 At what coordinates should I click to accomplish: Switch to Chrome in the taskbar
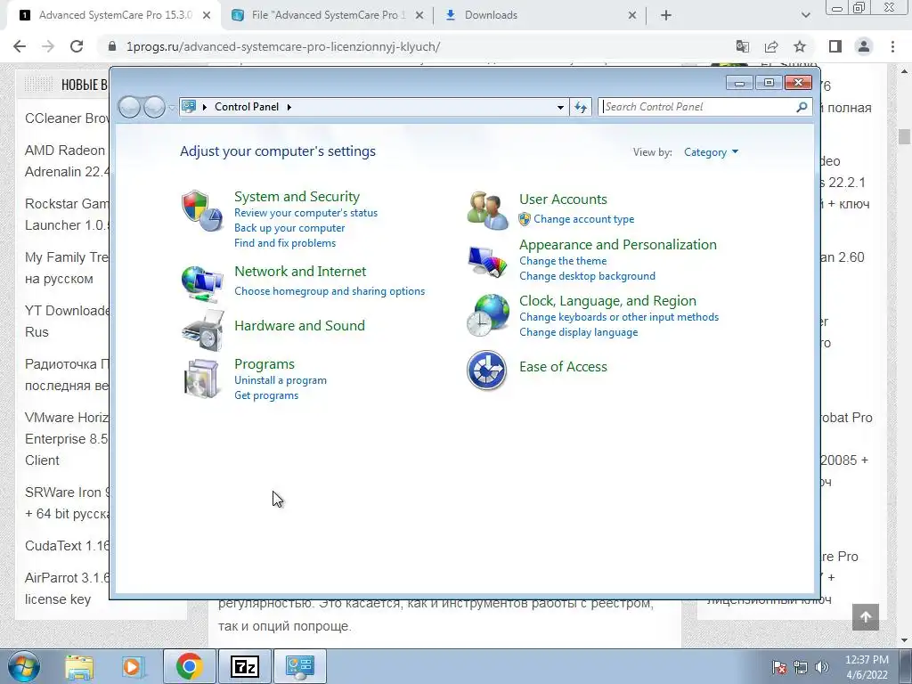point(190,666)
